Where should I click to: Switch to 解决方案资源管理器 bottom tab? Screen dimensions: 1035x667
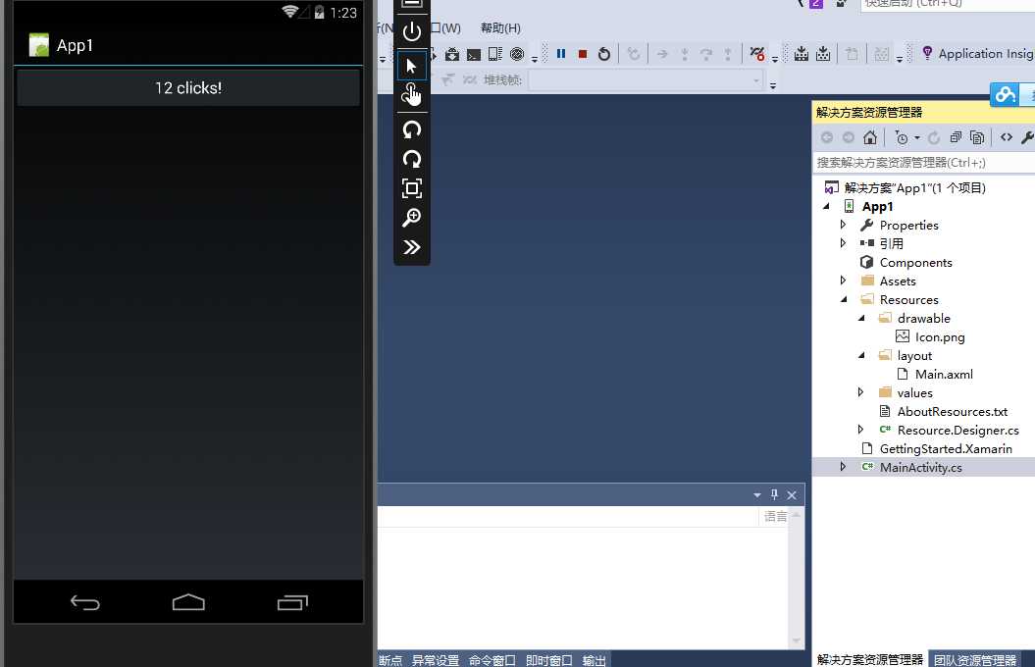tap(869, 659)
